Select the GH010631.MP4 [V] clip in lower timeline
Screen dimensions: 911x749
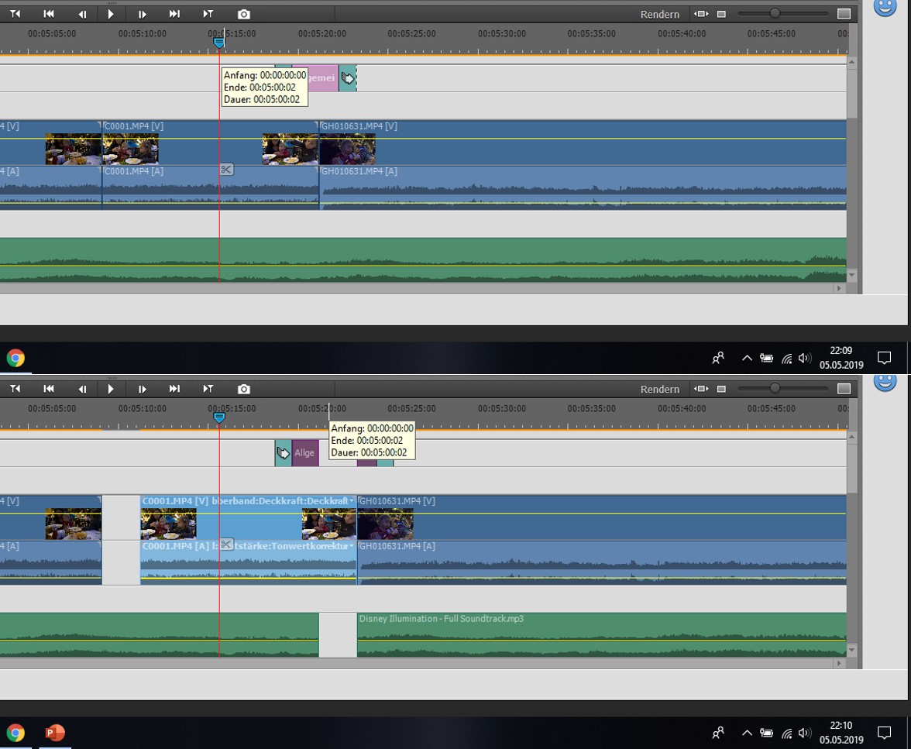602,517
